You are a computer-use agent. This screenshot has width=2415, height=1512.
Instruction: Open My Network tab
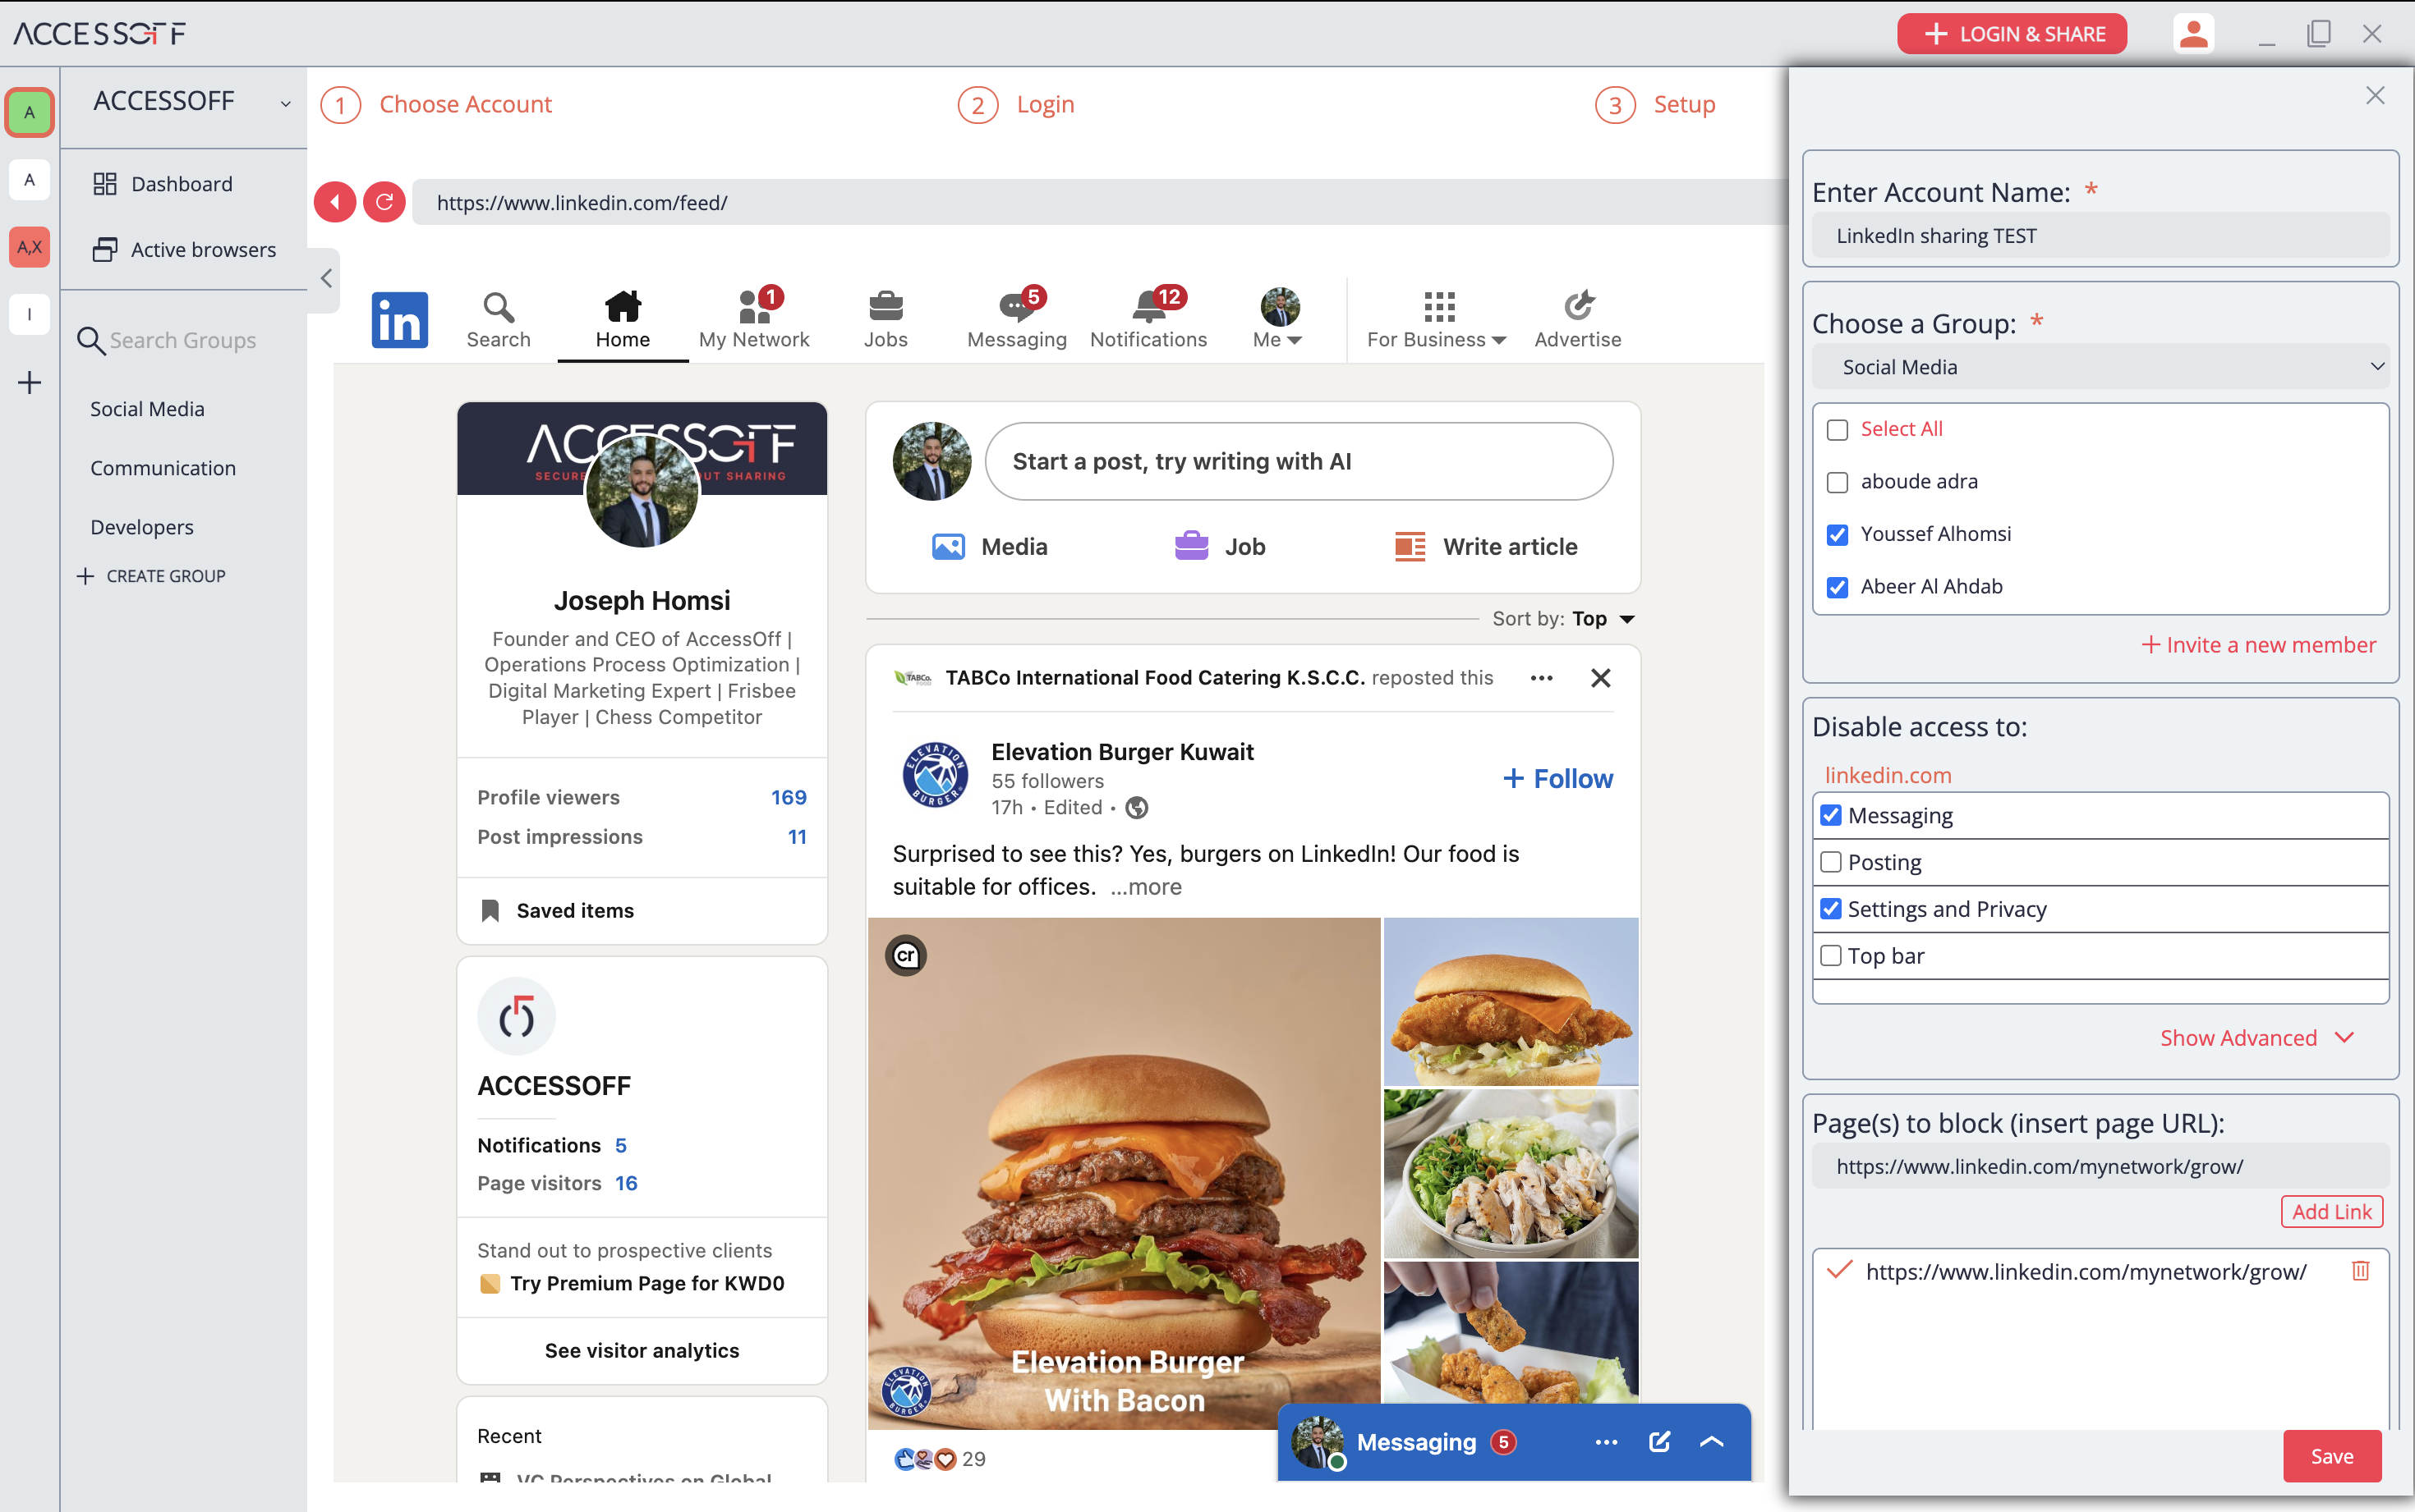tap(754, 320)
